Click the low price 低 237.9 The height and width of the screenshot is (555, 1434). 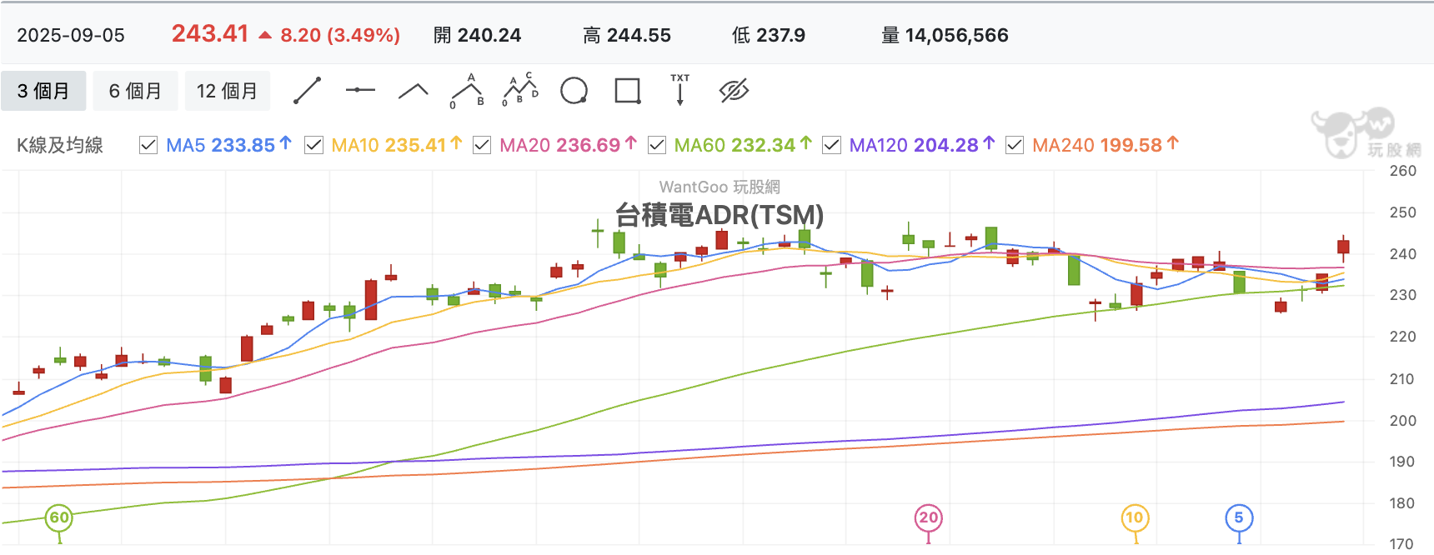click(769, 35)
